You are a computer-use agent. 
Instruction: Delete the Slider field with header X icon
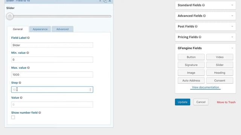click(110, 1)
